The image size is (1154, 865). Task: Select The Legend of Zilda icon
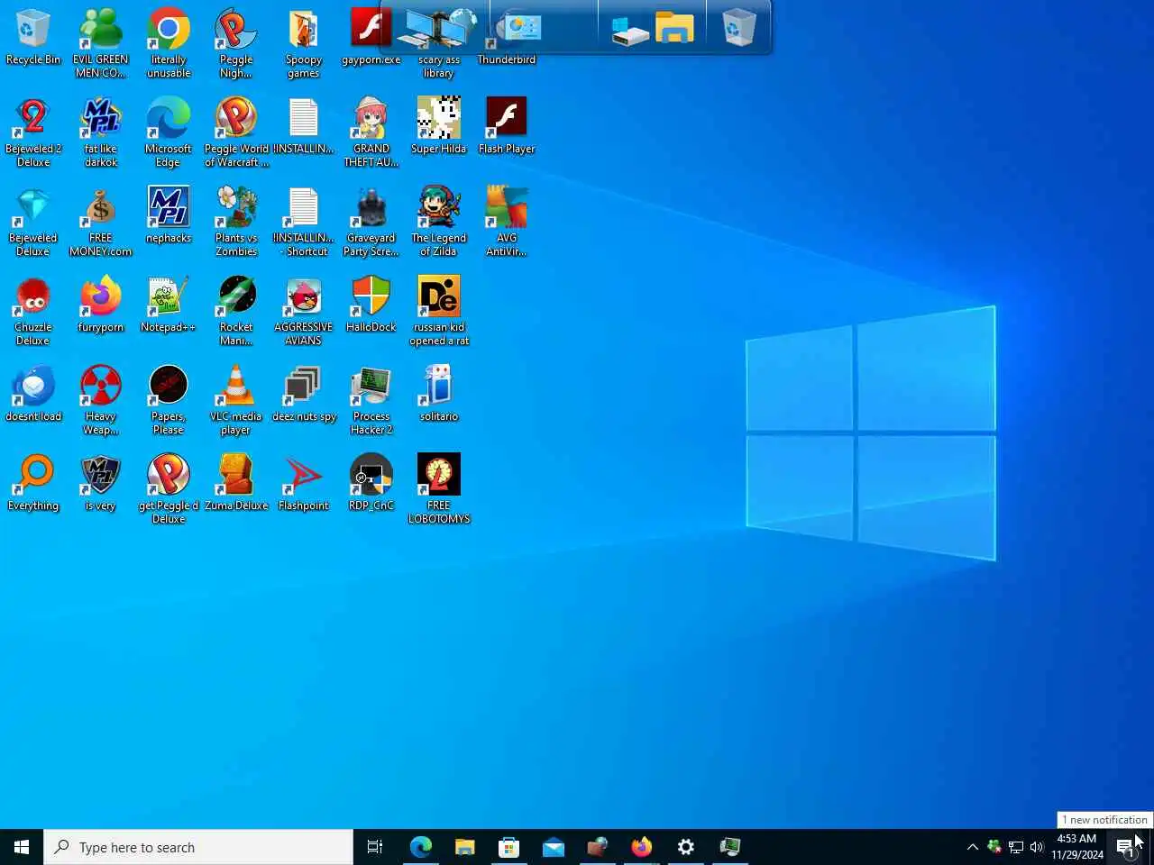(439, 222)
